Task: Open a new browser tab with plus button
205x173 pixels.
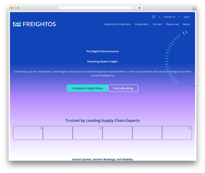Action: tap(194, 9)
